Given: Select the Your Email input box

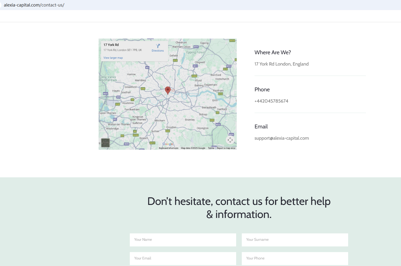Looking at the screenshot, I should 183,258.
